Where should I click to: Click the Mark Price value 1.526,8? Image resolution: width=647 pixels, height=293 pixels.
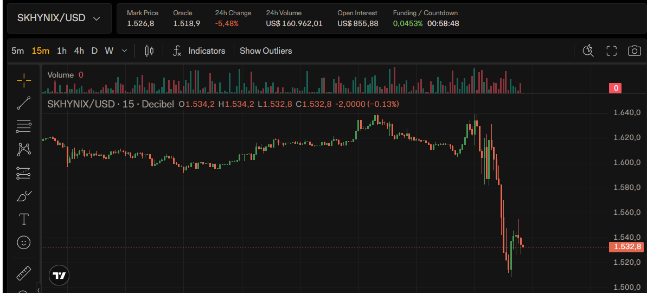(x=140, y=23)
